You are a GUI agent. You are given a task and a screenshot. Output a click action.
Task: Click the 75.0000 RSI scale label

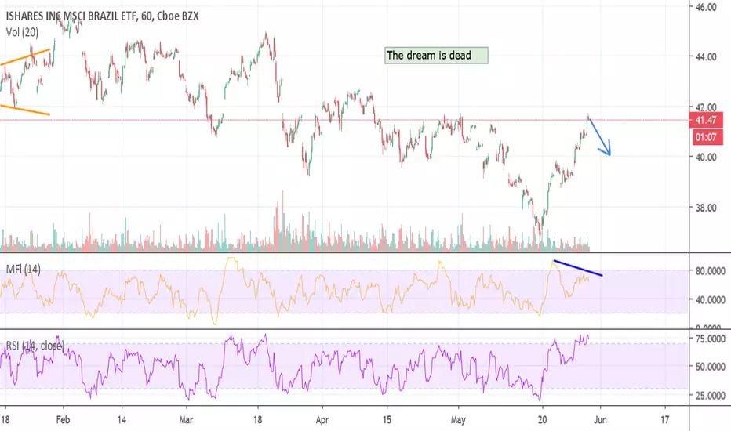tap(710, 339)
